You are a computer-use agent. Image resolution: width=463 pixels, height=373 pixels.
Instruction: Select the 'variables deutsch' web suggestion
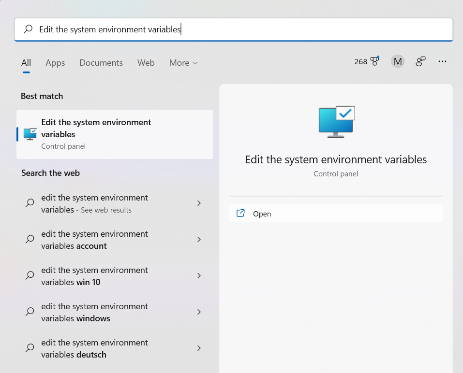(x=115, y=348)
